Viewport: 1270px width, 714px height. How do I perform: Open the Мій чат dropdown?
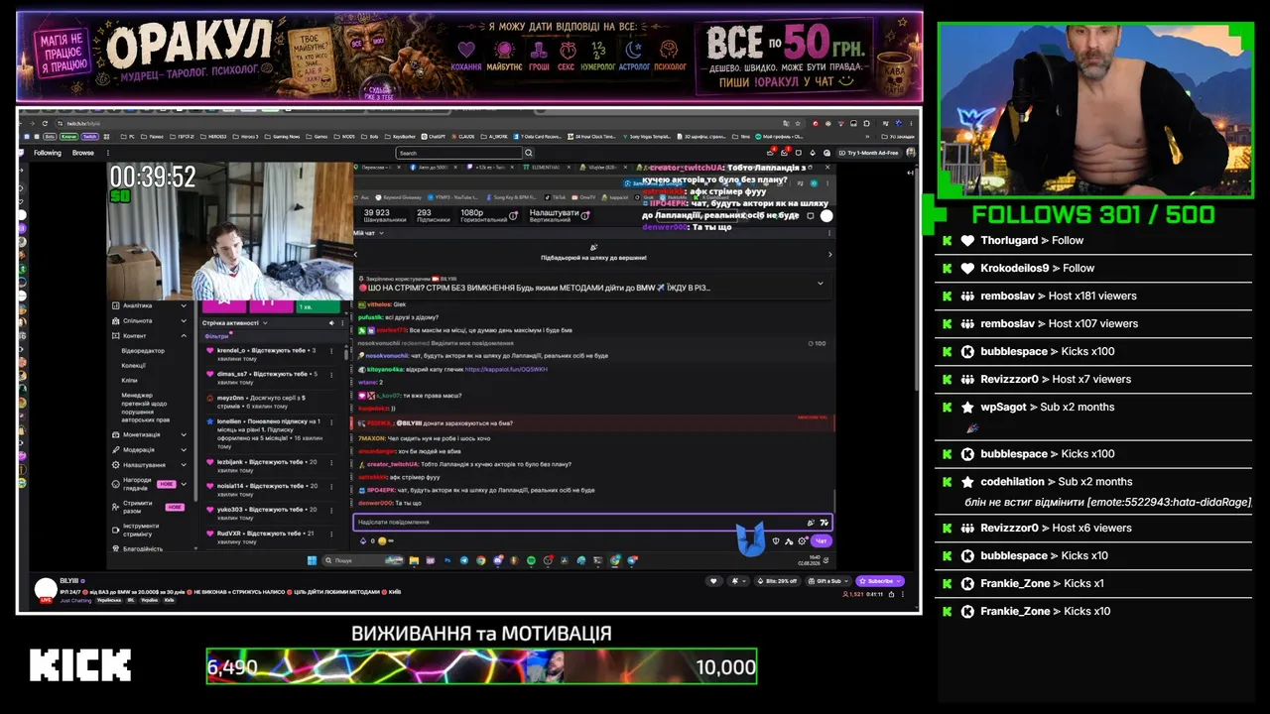click(368, 233)
